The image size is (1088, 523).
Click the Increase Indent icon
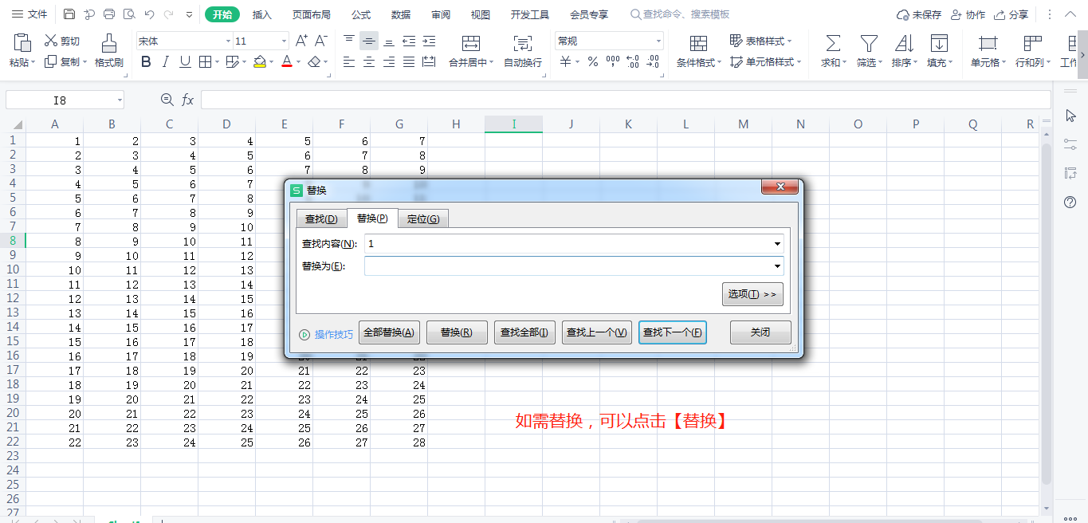[x=429, y=41]
